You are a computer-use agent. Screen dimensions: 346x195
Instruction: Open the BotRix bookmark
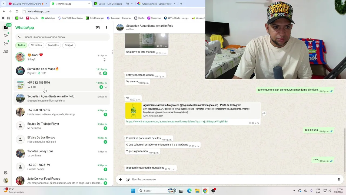139,18
